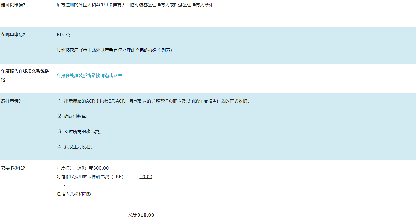Click step 4 '获取正式收据'

pyautogui.click(x=78, y=147)
